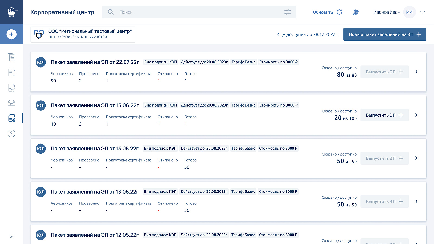Click the round plus button in sidebar

click(x=11, y=34)
